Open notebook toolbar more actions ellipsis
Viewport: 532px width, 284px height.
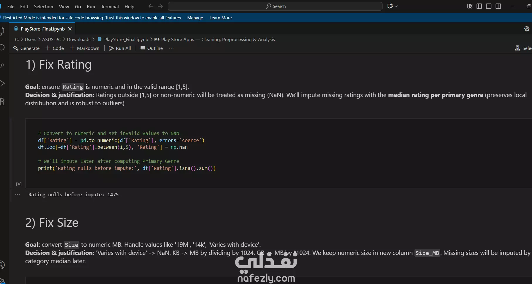pos(171,48)
